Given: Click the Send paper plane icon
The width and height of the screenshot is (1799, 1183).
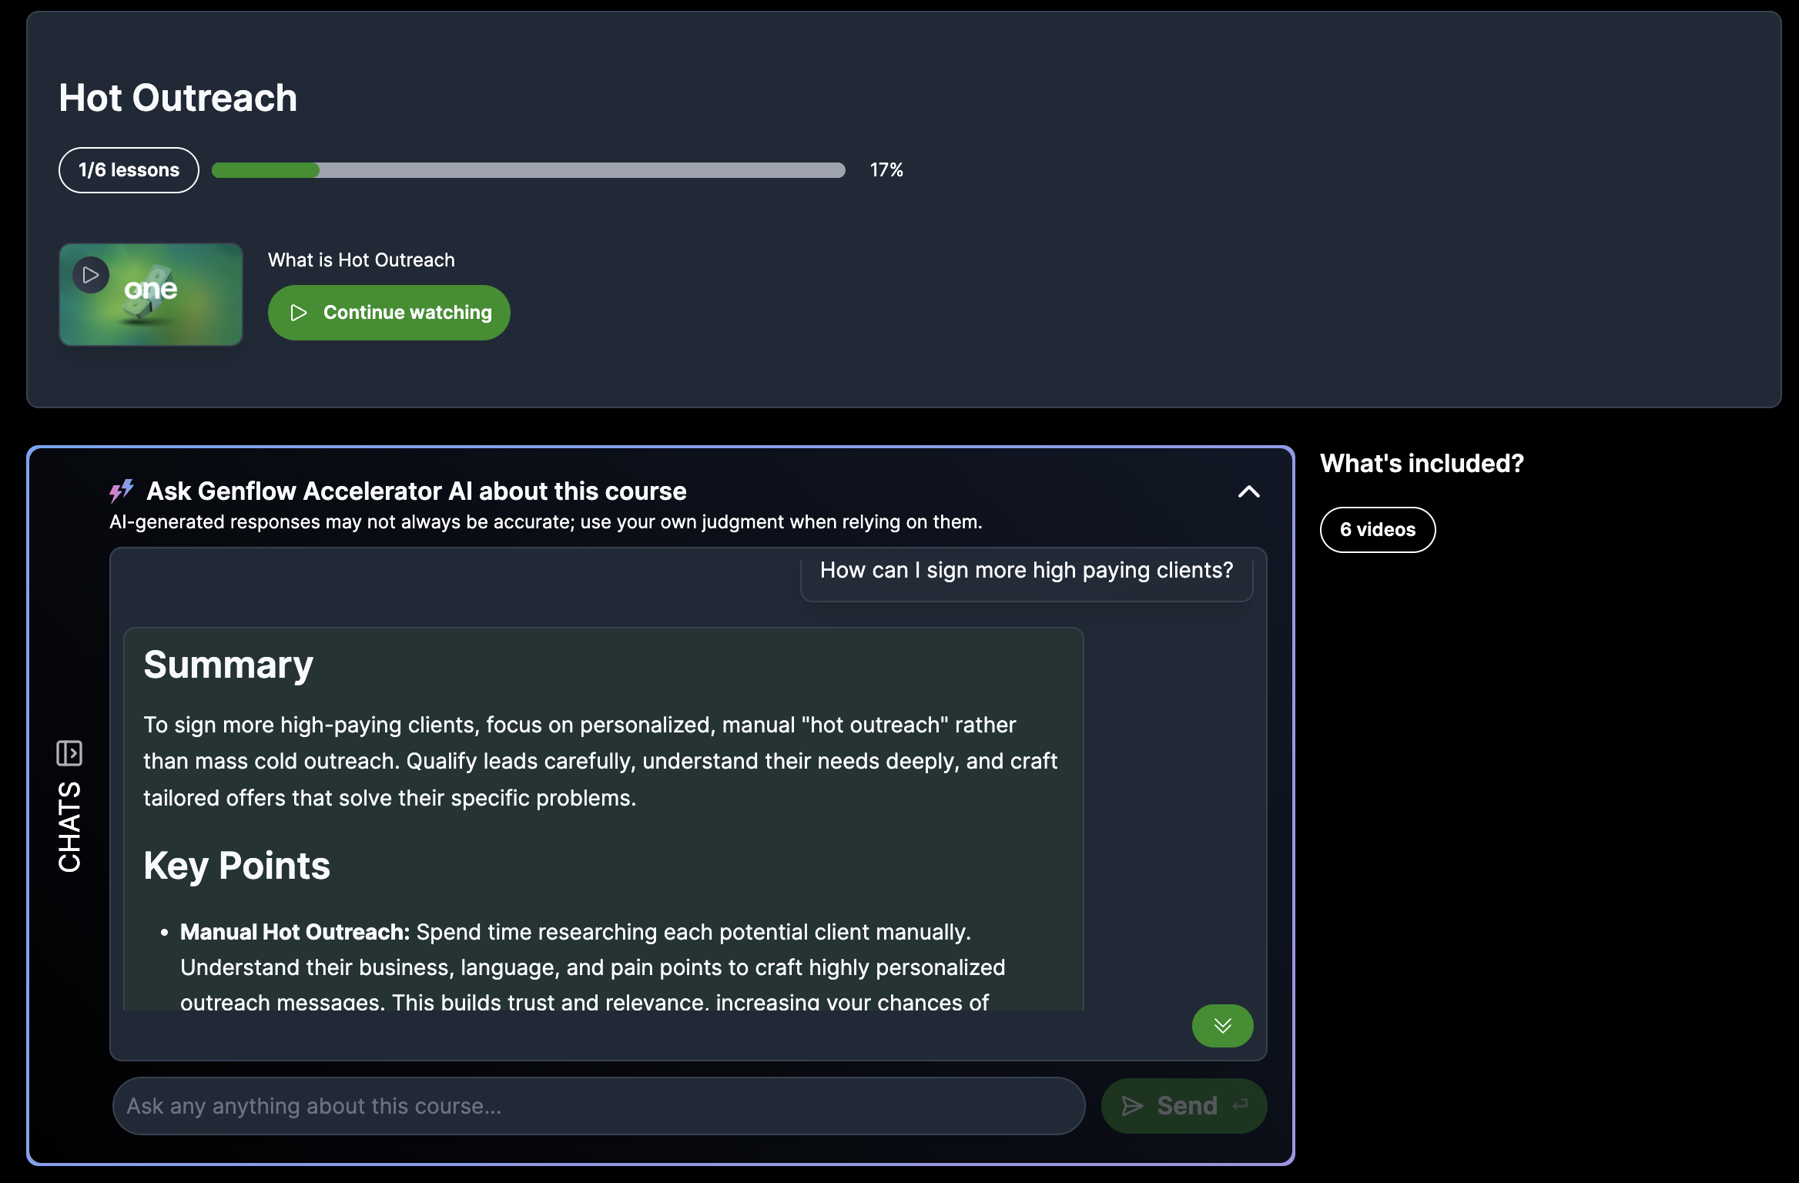Looking at the screenshot, I should 1132,1106.
